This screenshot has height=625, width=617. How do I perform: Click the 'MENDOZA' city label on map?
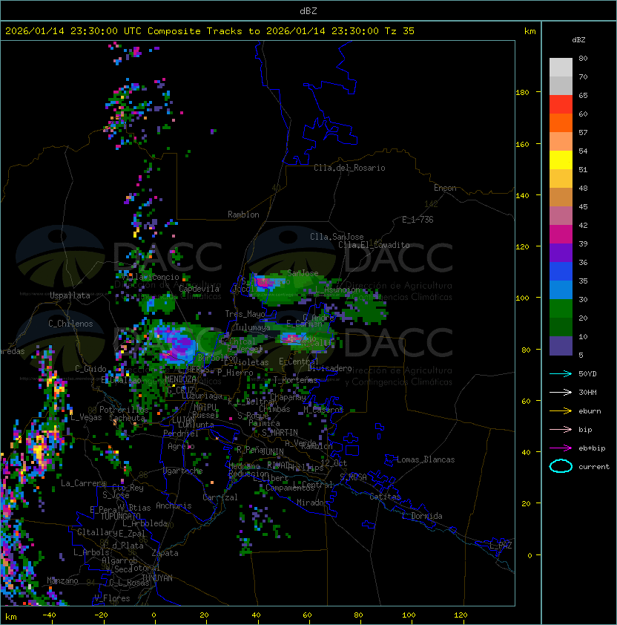[x=180, y=379]
